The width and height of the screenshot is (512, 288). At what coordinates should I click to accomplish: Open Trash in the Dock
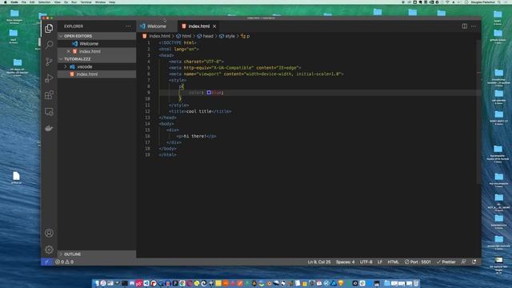click(x=416, y=283)
